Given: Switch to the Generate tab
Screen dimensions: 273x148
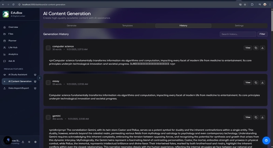Looking at the screenshot, I should [x=72, y=25].
